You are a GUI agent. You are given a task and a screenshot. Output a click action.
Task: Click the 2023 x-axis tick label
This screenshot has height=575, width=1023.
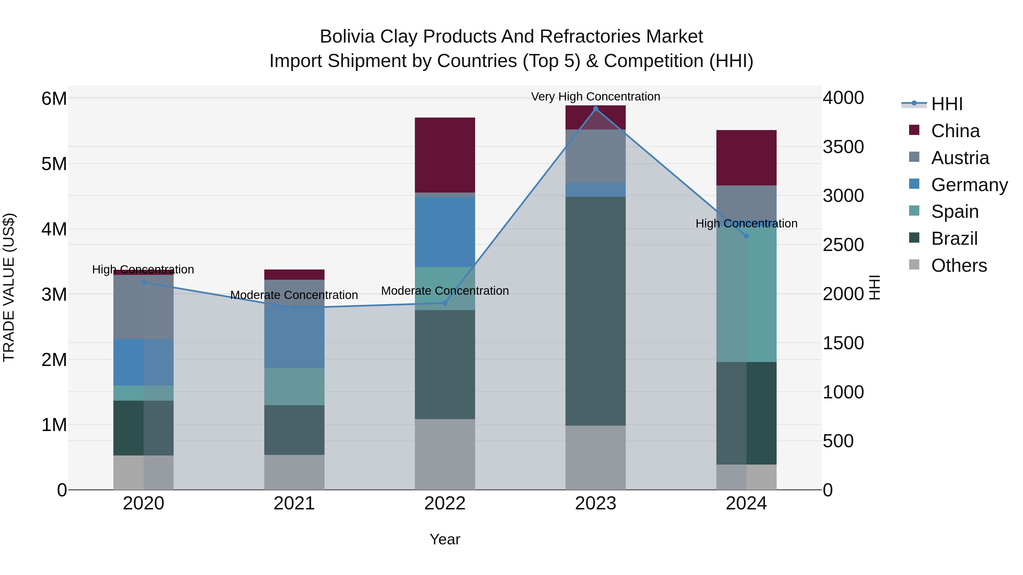point(595,503)
